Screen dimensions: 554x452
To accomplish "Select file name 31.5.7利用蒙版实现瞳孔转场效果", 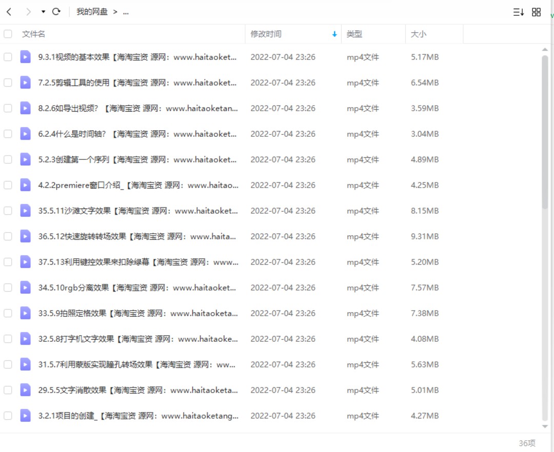I will click(x=137, y=364).
